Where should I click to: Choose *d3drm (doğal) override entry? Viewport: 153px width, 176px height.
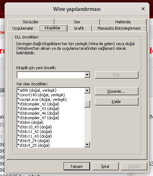click(30, 122)
